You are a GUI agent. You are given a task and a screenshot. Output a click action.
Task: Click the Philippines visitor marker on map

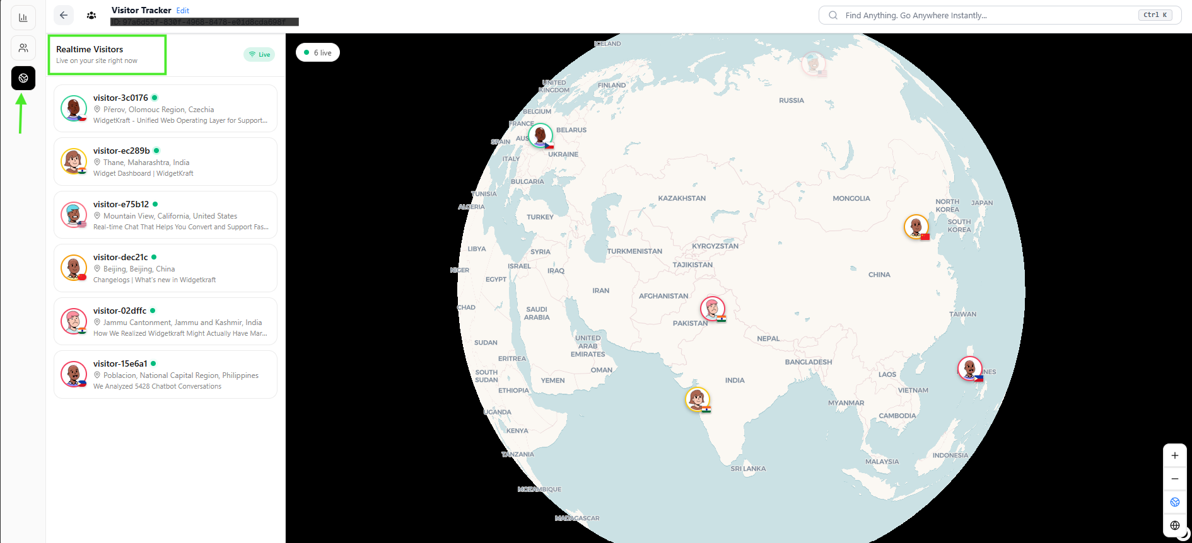[x=970, y=369]
